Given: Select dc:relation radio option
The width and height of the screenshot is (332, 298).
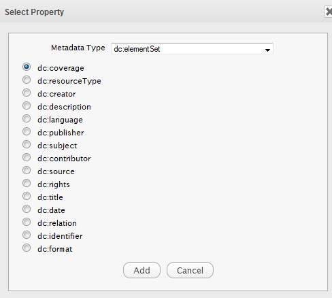Looking at the screenshot, I should [x=27, y=222].
